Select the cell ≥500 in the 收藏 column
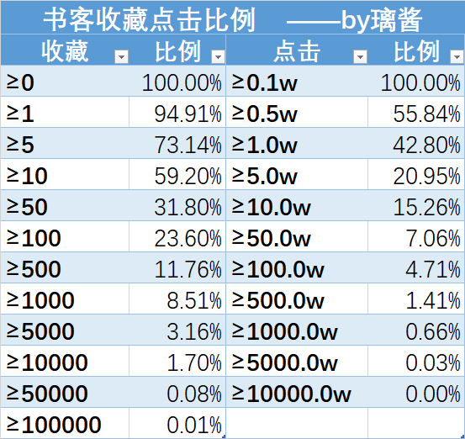 (65, 267)
